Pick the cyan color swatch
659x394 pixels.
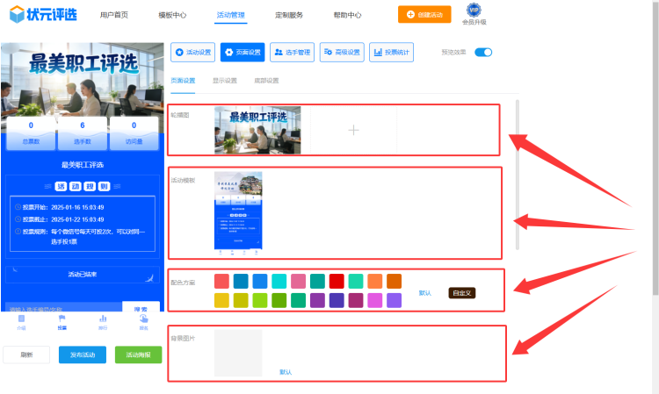[x=279, y=281]
